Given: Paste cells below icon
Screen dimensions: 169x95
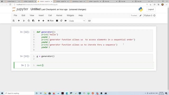Looking at the screenshot, I should (34, 21).
